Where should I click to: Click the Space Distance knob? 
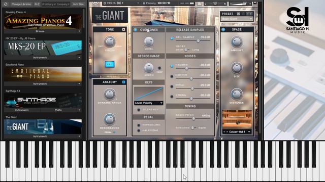pos(237,94)
